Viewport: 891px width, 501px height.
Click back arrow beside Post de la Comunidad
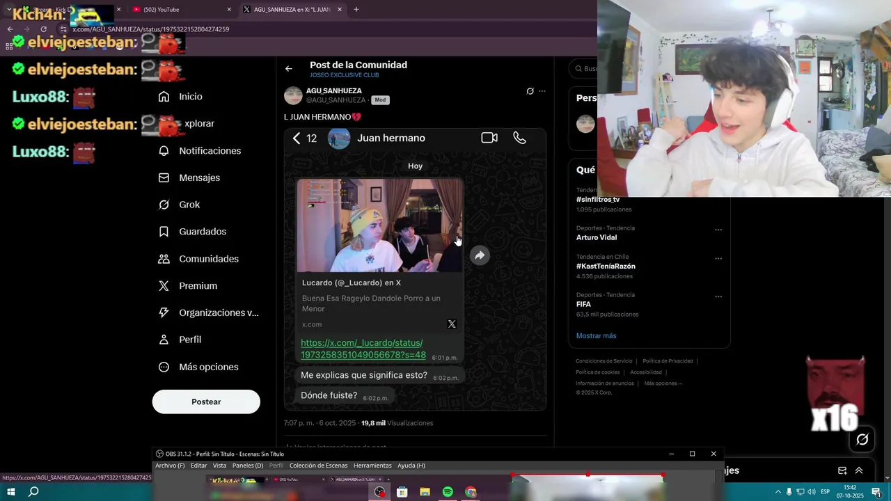pos(289,68)
